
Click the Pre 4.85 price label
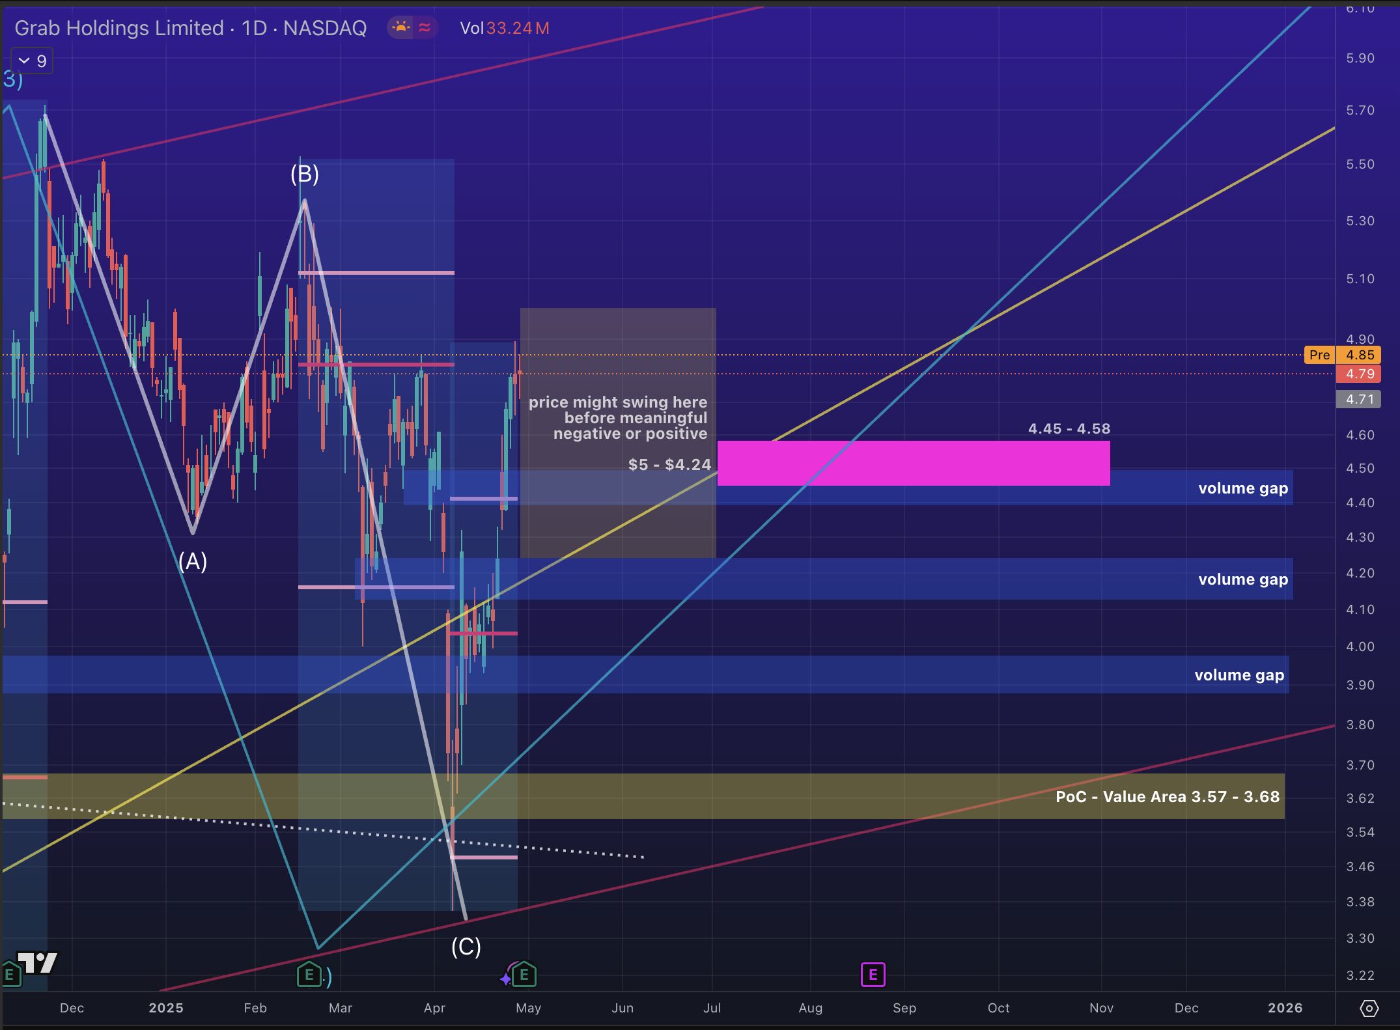coord(1343,355)
